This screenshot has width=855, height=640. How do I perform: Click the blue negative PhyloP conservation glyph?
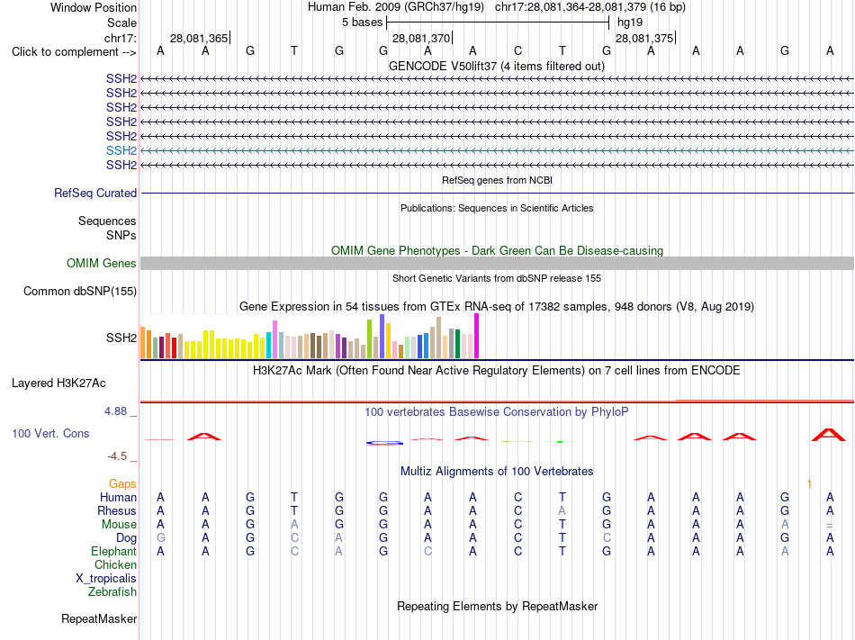click(384, 443)
